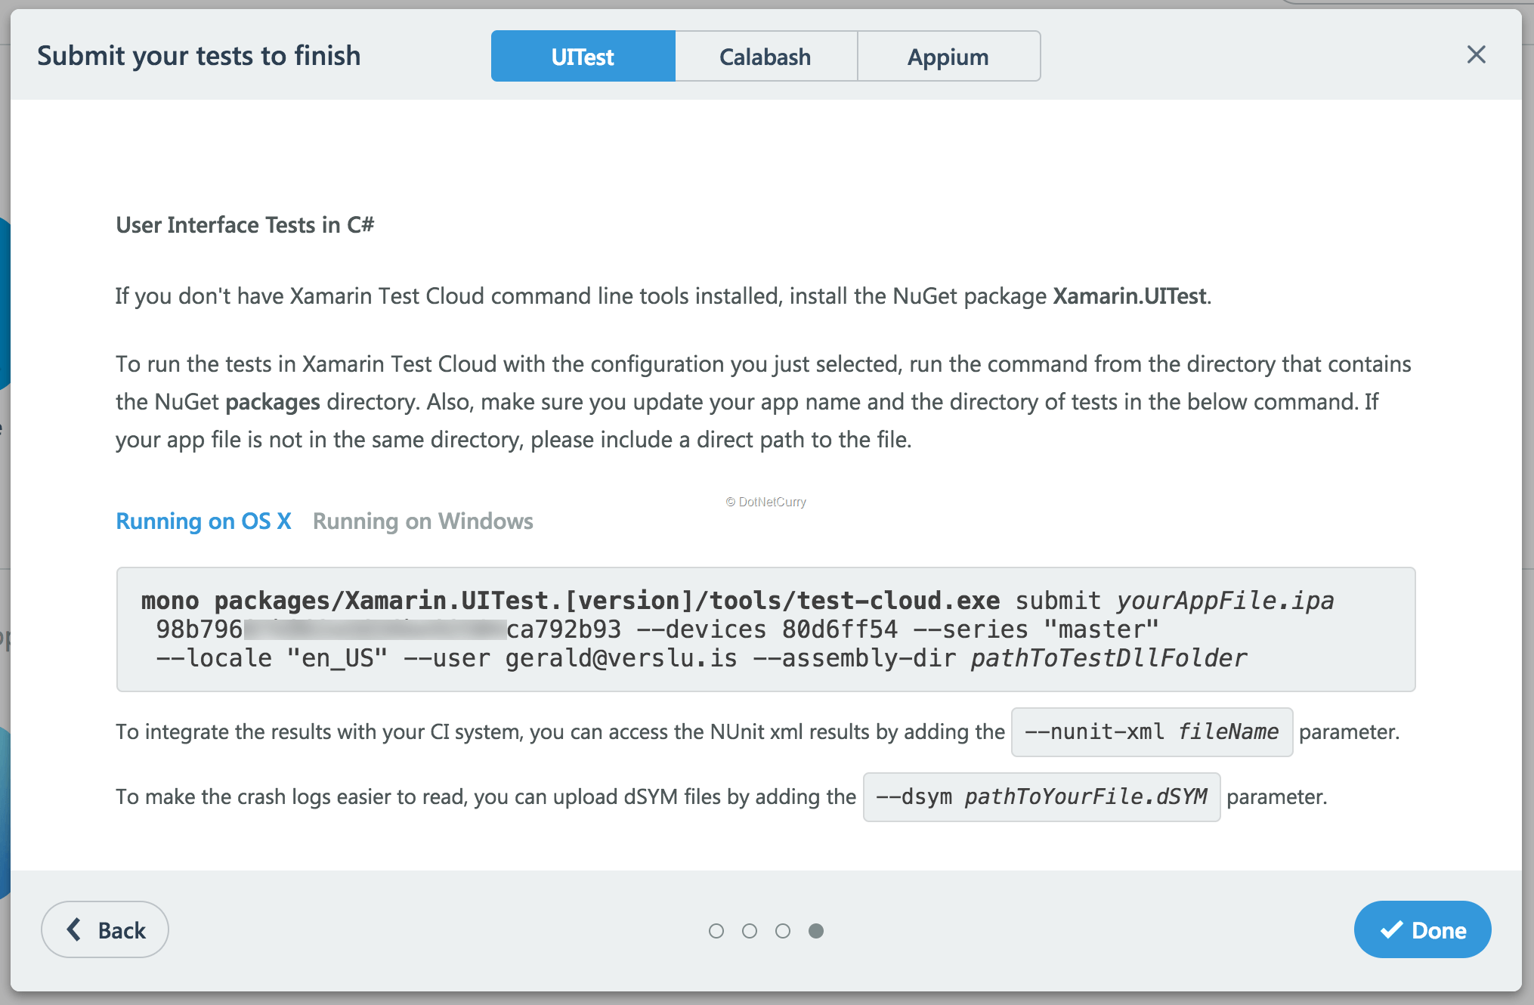
Task: Click the --dsym pathToYourFile.dSYM parameter box
Action: click(1041, 796)
